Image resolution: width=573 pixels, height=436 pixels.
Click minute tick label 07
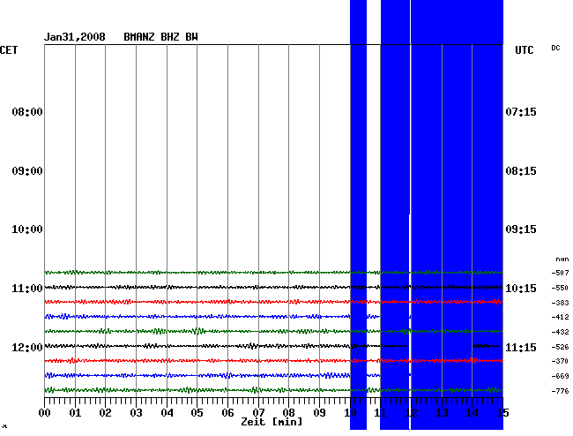point(258,413)
